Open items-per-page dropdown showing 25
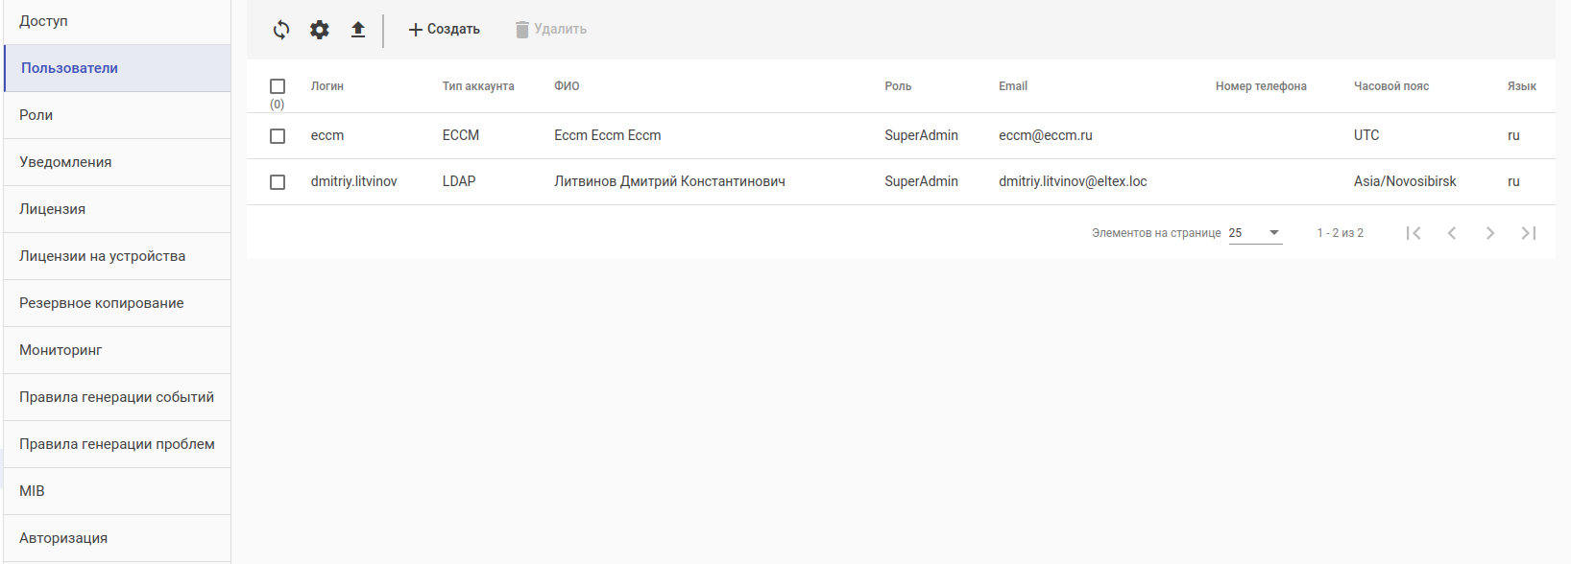This screenshot has height=564, width=1571. tap(1255, 233)
